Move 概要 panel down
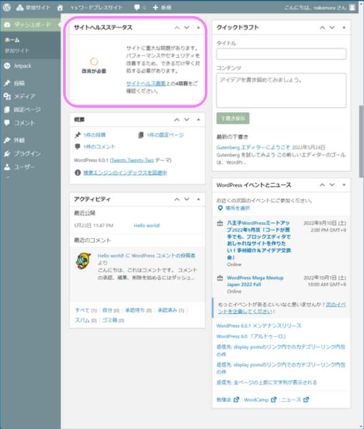The width and height of the screenshot is (364, 429). tap(187, 119)
